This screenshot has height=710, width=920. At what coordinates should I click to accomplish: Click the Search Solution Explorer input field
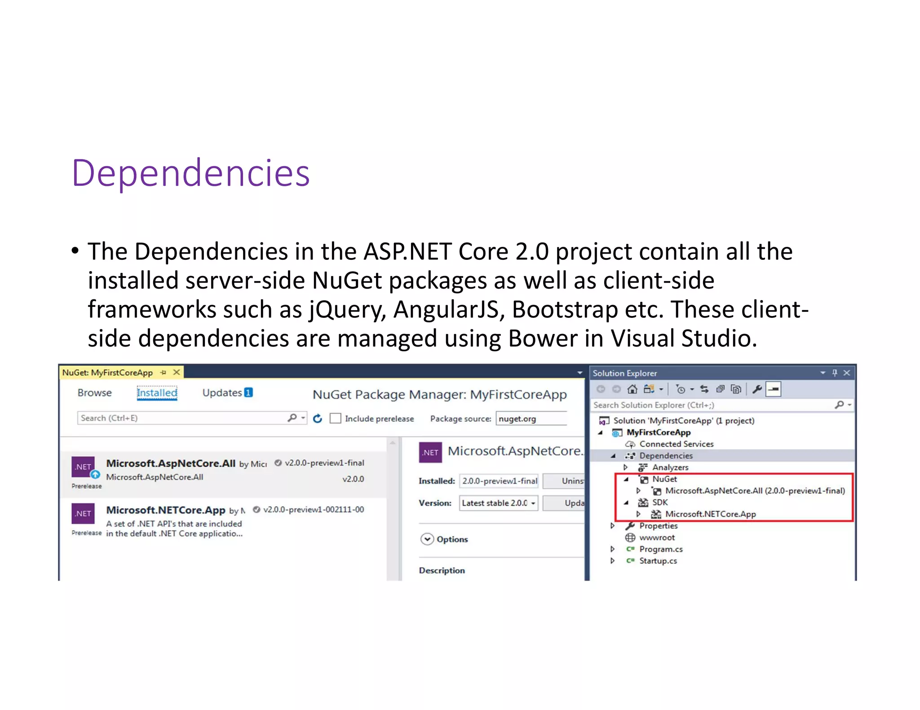click(x=712, y=405)
